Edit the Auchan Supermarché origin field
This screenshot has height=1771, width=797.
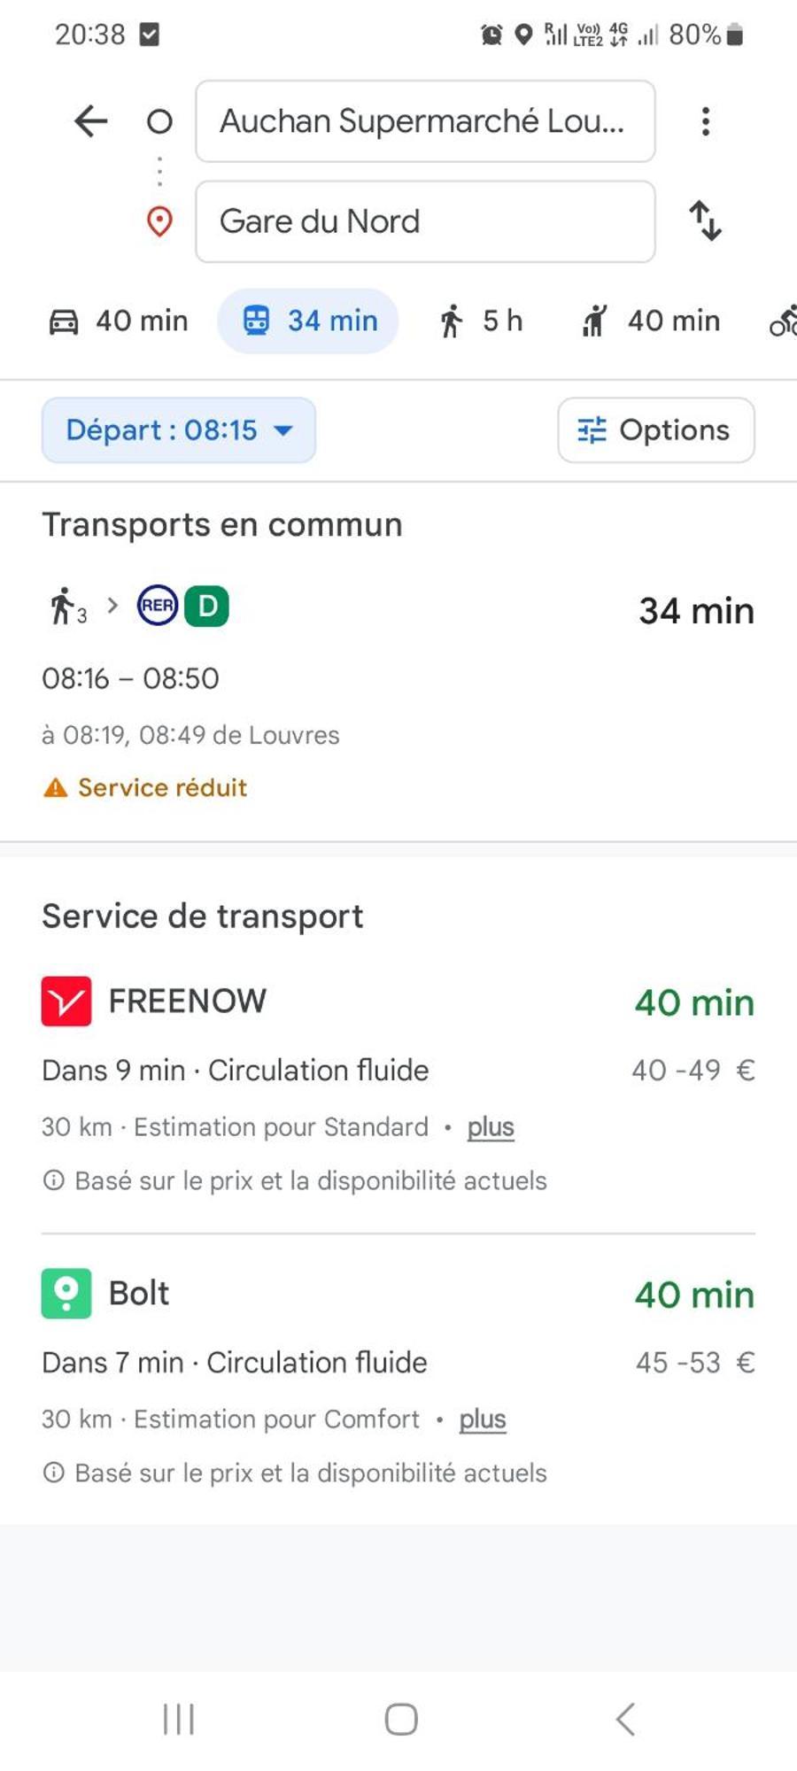click(425, 121)
